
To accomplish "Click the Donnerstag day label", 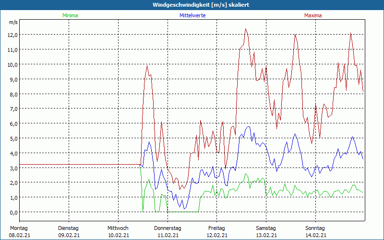I will tap(168, 228).
